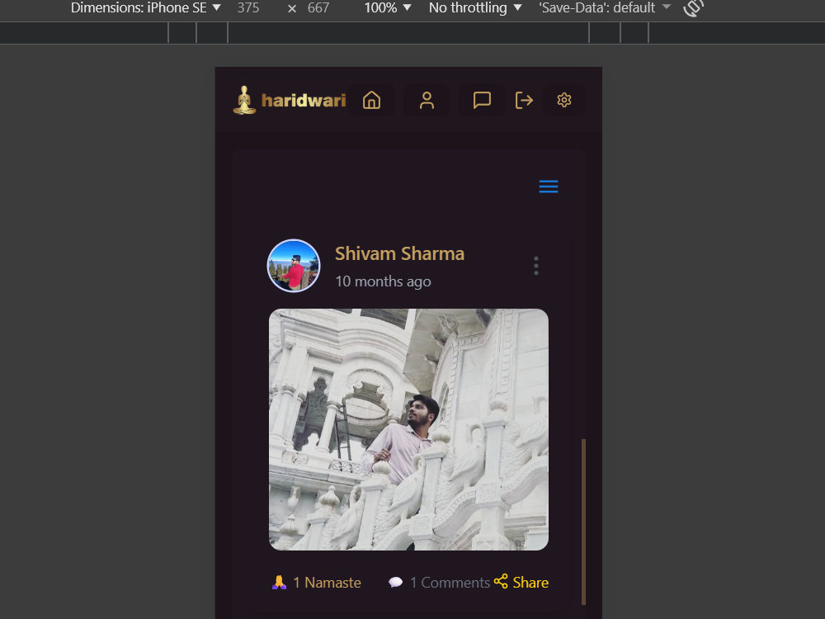Click the rotate device icon

click(x=694, y=7)
